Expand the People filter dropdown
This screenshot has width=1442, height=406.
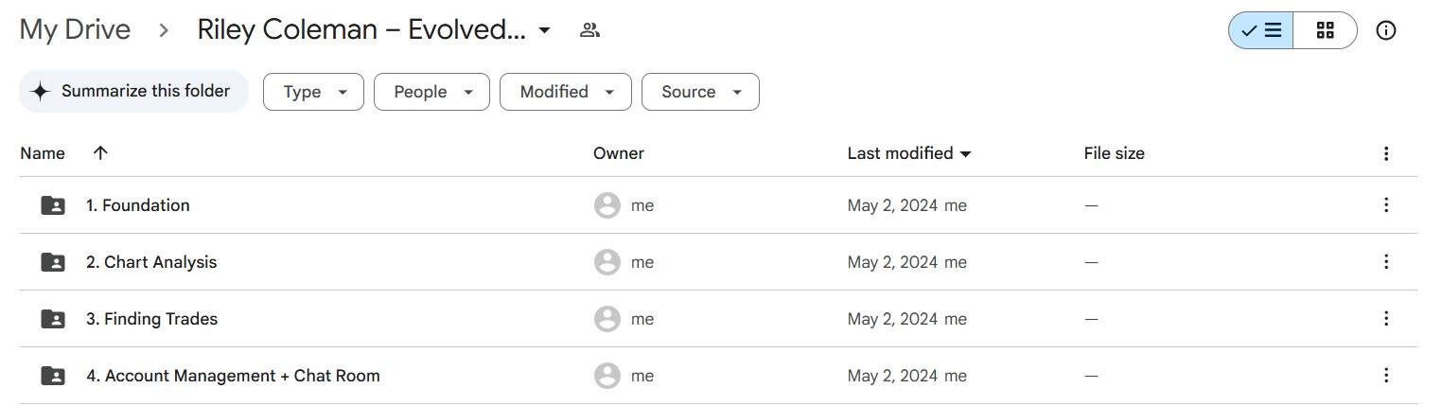point(431,92)
